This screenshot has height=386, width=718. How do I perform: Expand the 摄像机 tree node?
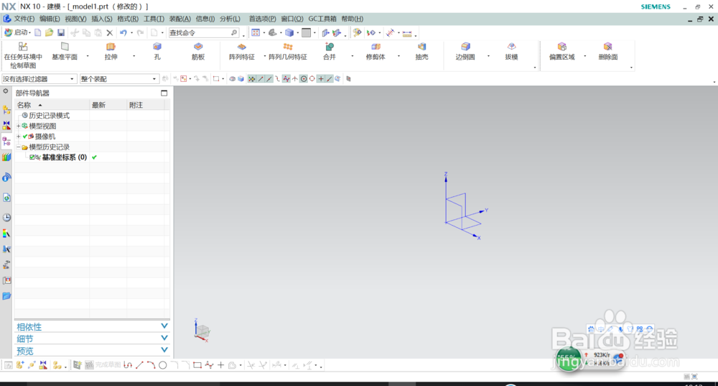pos(19,137)
